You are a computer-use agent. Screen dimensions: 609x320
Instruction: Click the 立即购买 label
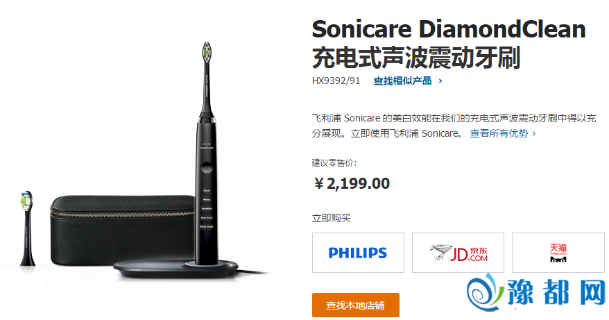click(332, 218)
